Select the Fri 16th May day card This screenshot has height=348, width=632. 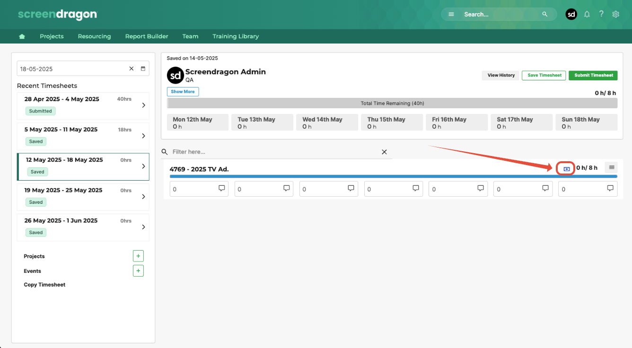pos(457,122)
